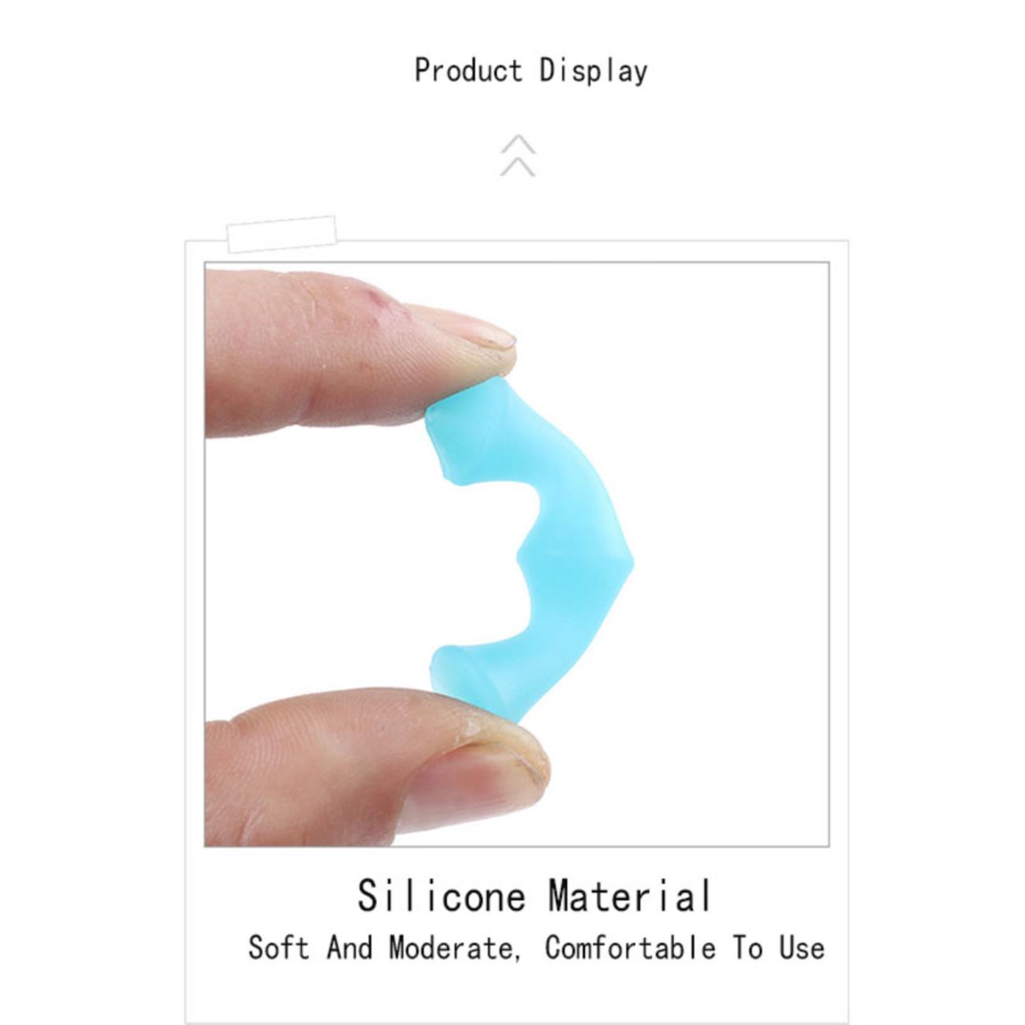Image resolution: width=1025 pixels, height=1025 pixels.
Task: Click the upper arrow of the double chevron
Action: point(518,144)
